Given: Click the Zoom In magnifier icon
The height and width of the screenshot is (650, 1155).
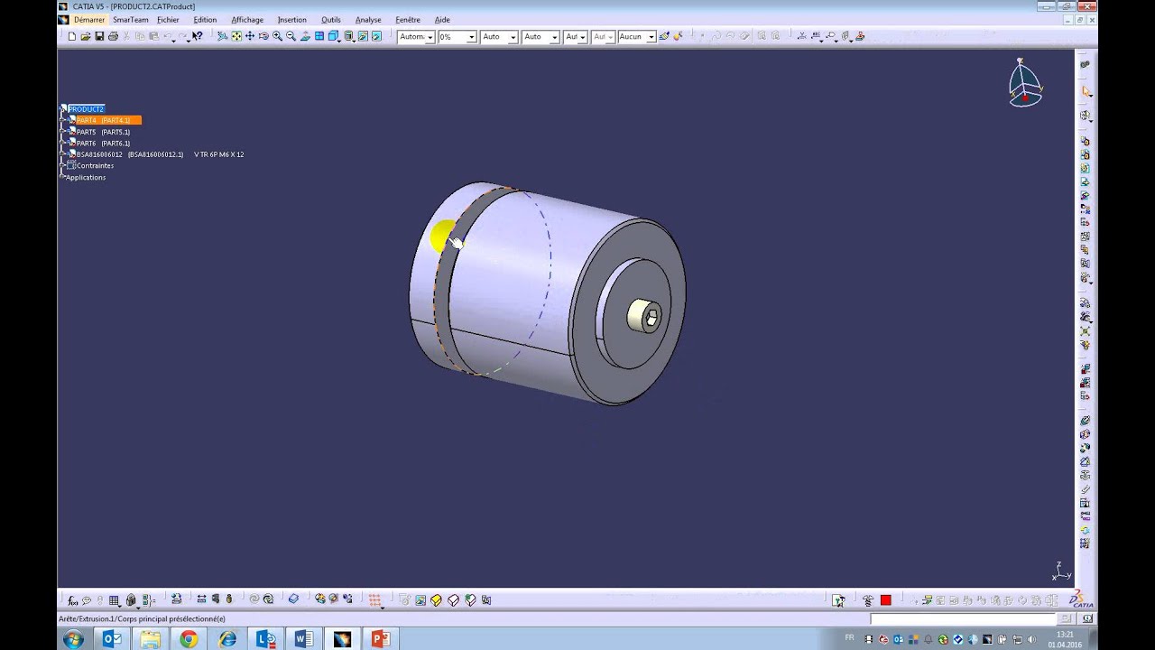Looking at the screenshot, I should click(277, 36).
